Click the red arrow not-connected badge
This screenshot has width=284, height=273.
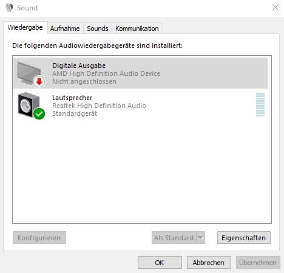point(39,82)
